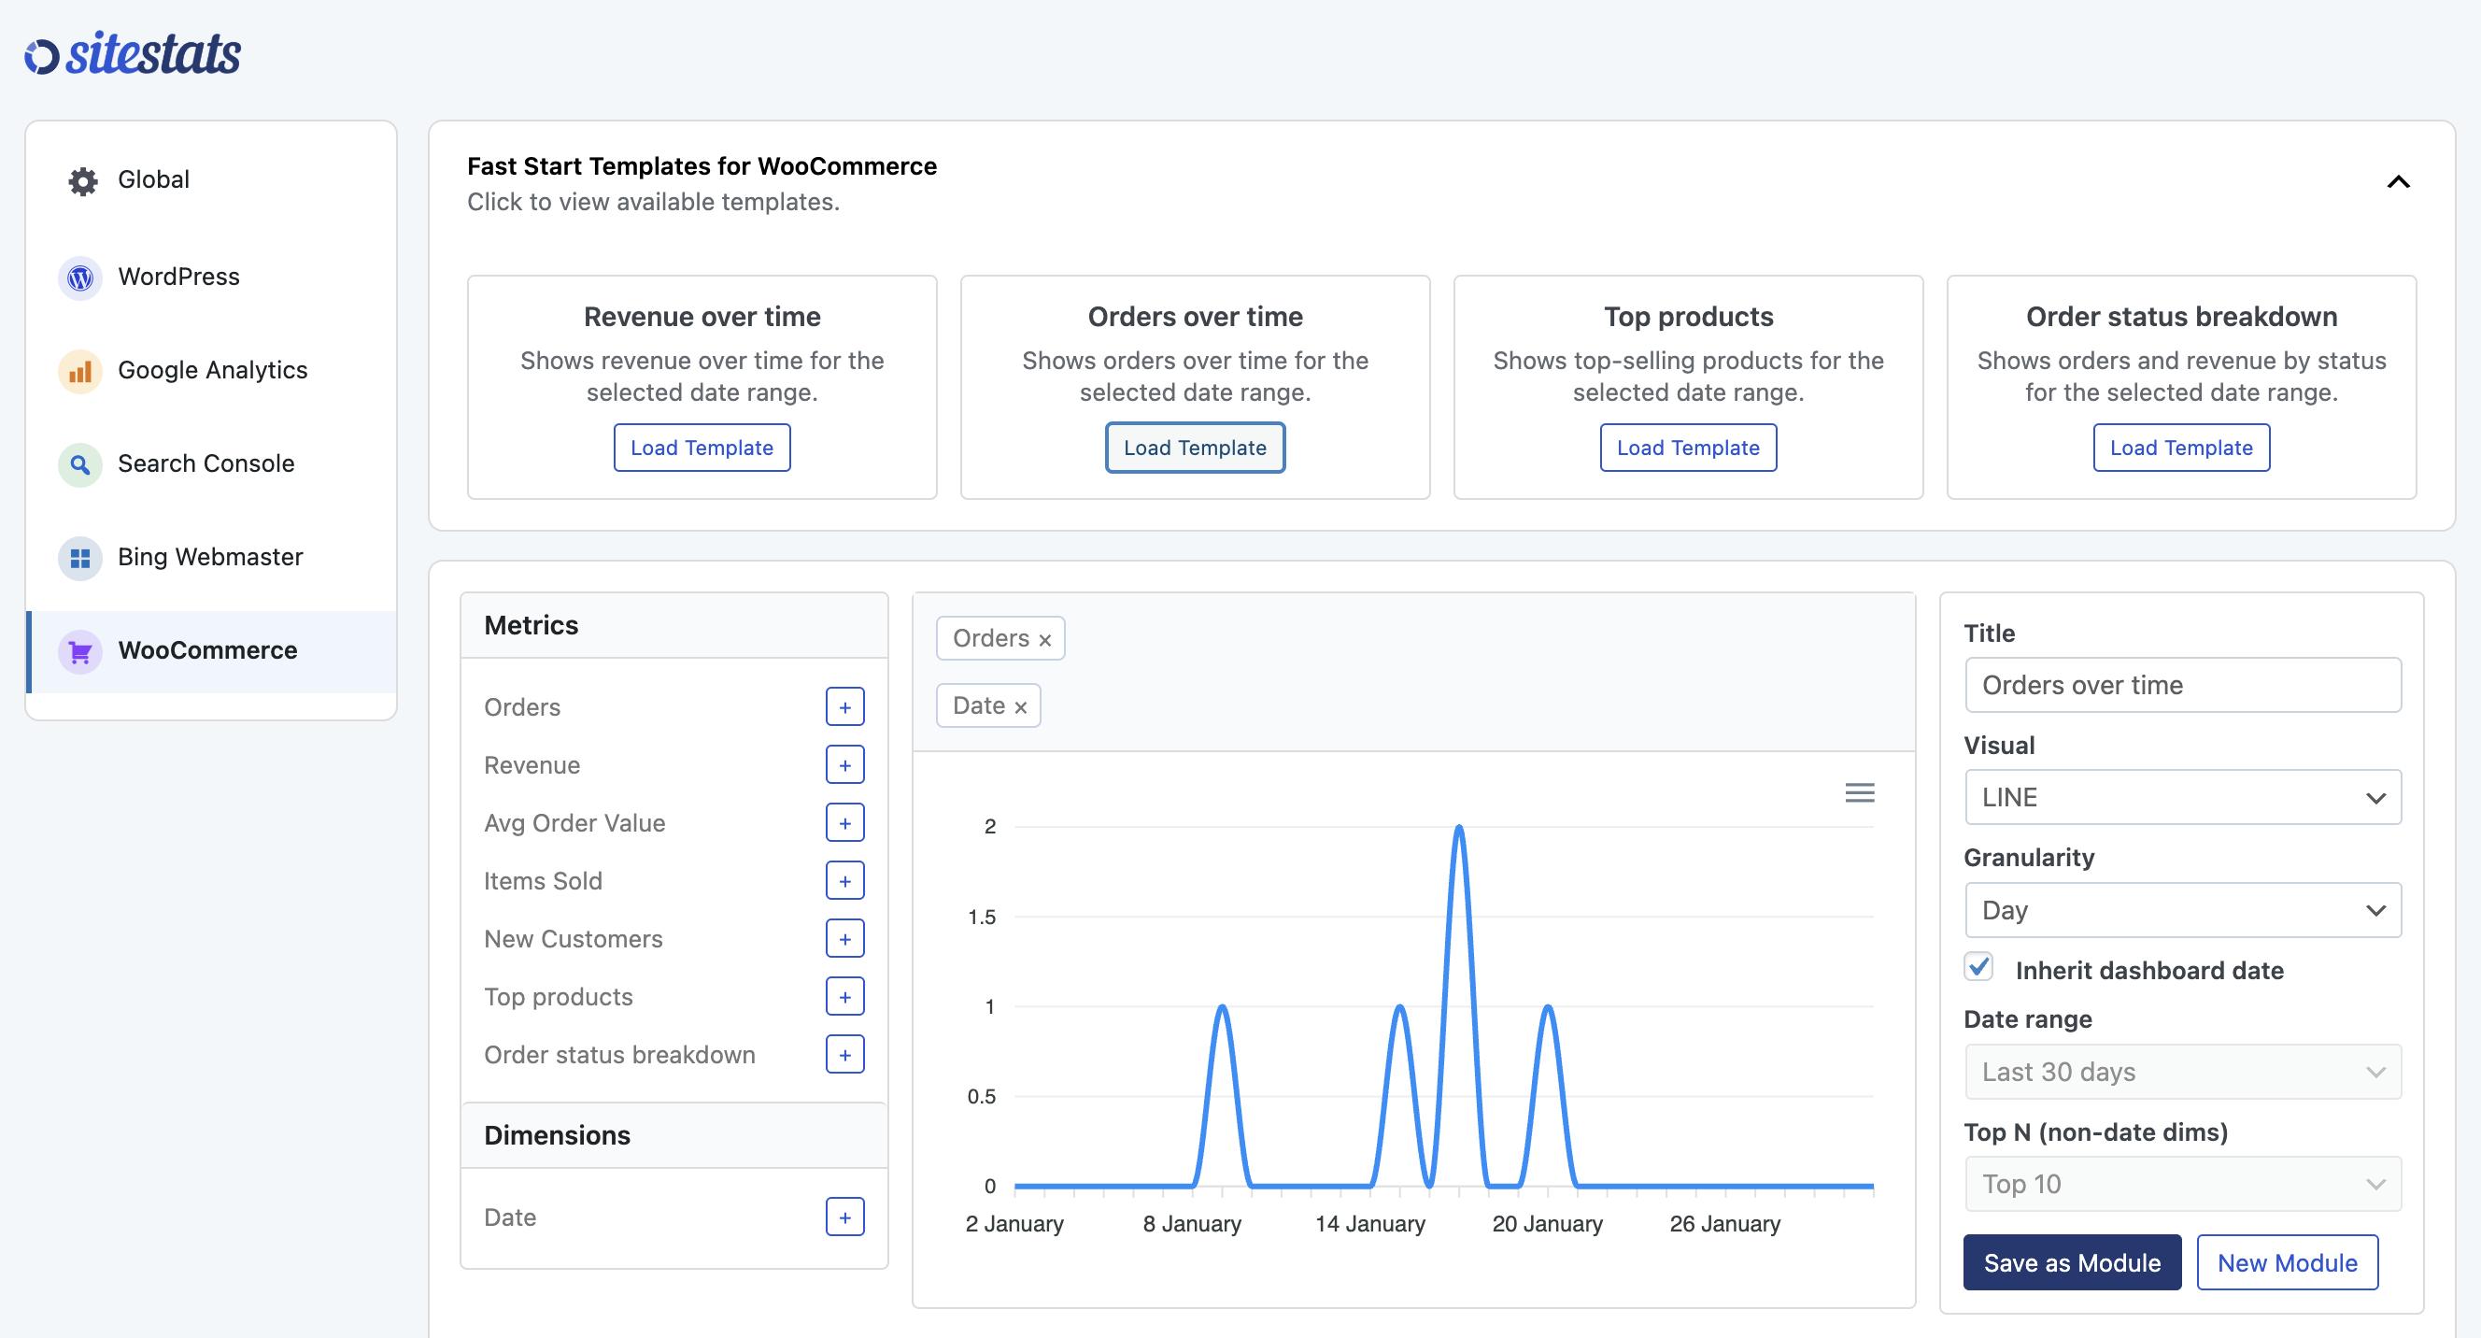Collapse the Fast Start Templates panel
2481x1338 pixels.
click(2398, 181)
